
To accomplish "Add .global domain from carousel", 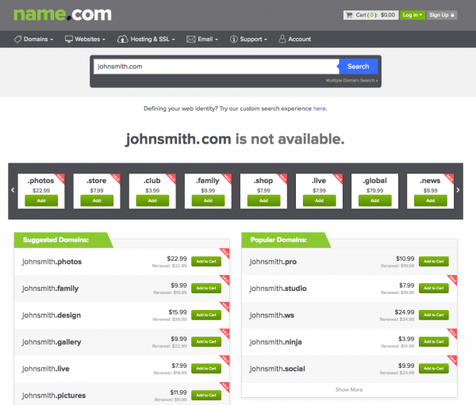I will pyautogui.click(x=375, y=201).
